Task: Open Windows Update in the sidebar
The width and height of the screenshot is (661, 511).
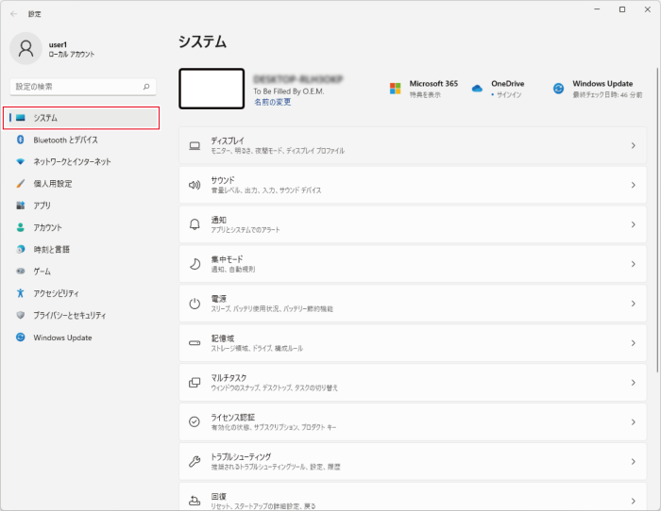Action: (81, 338)
